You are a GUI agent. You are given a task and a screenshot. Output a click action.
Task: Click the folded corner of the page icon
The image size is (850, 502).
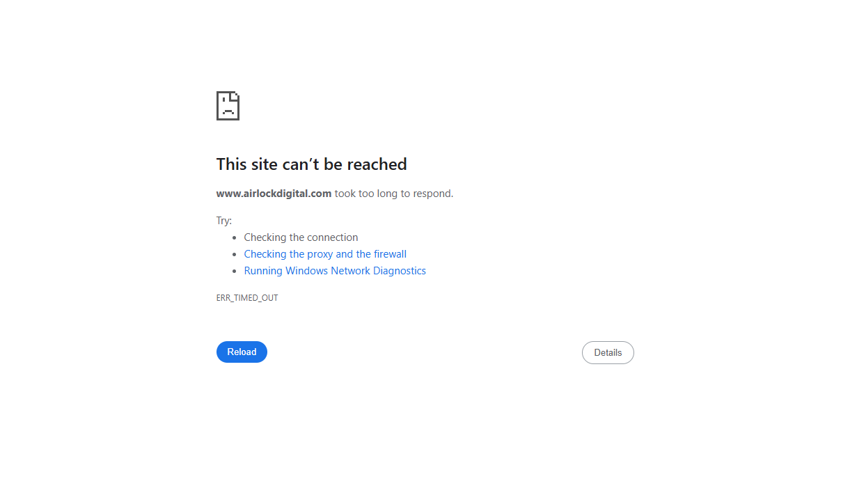[x=235, y=95]
